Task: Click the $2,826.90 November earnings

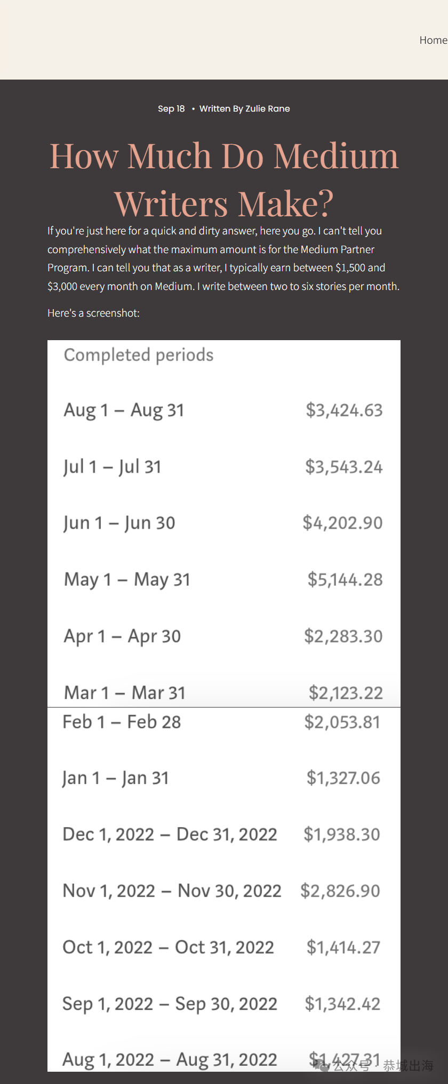Action: [340, 891]
